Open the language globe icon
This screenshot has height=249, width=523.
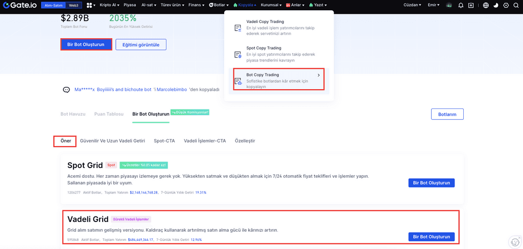[x=485, y=5]
